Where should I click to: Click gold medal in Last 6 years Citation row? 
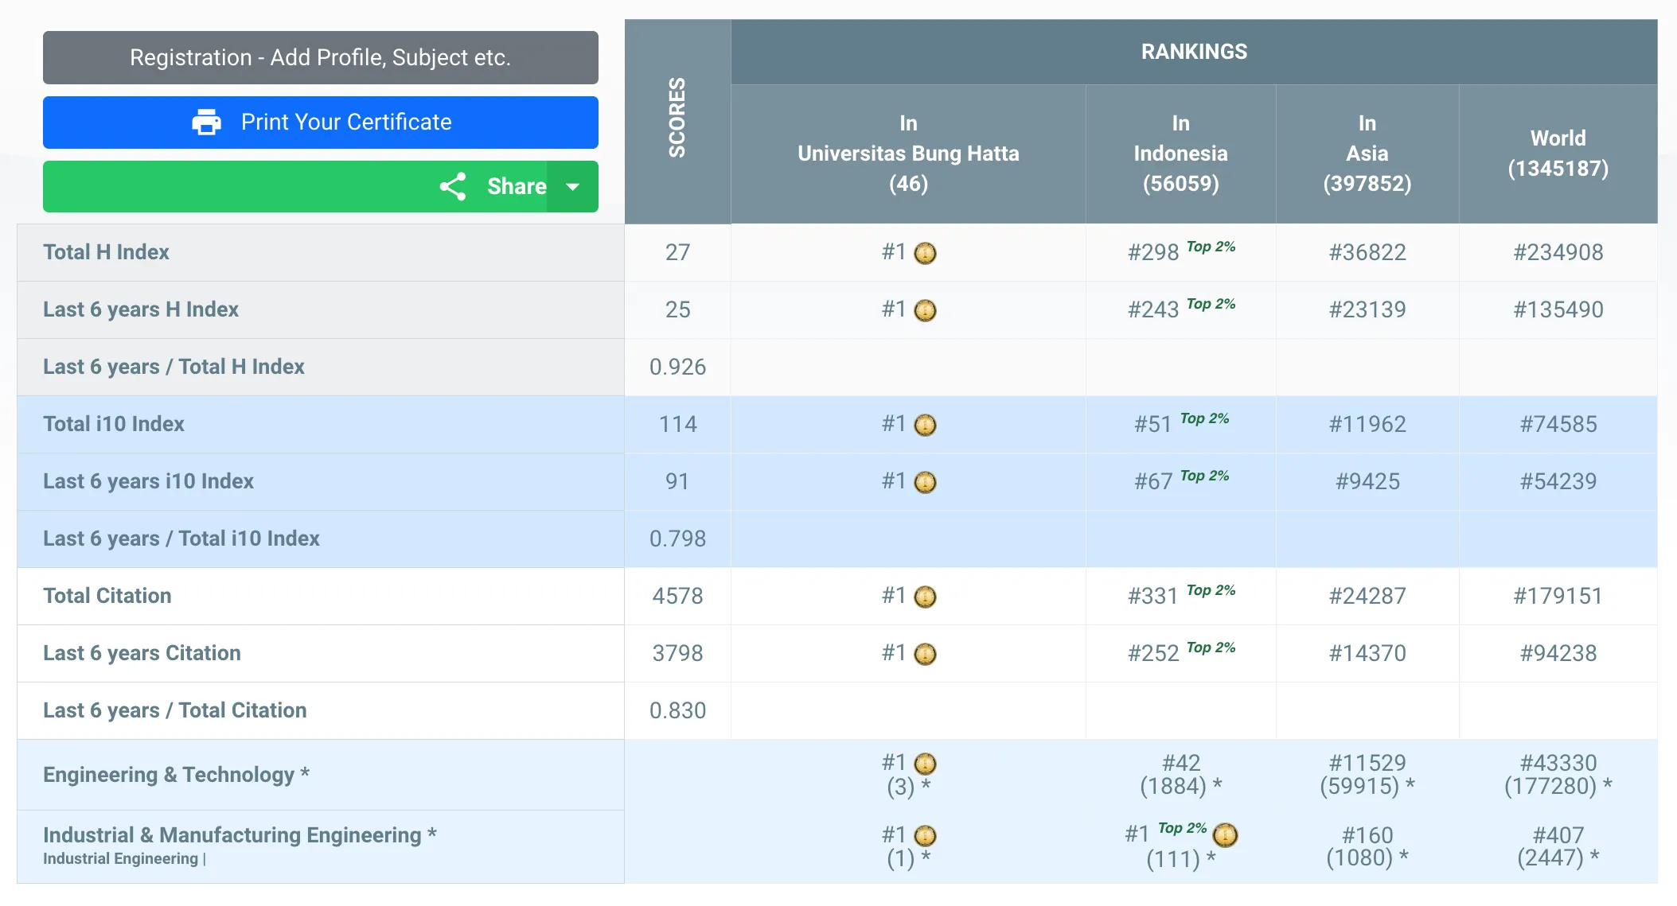point(925,655)
